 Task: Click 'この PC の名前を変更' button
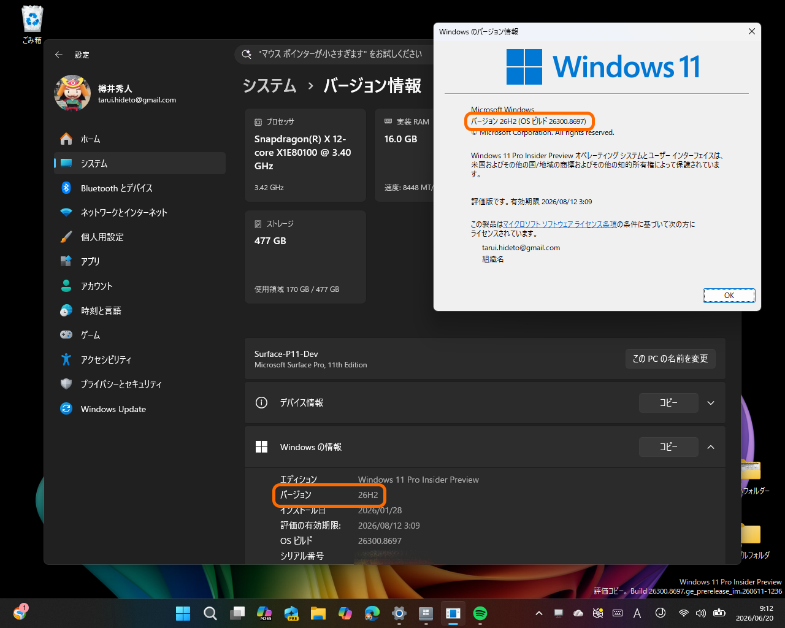(x=670, y=359)
